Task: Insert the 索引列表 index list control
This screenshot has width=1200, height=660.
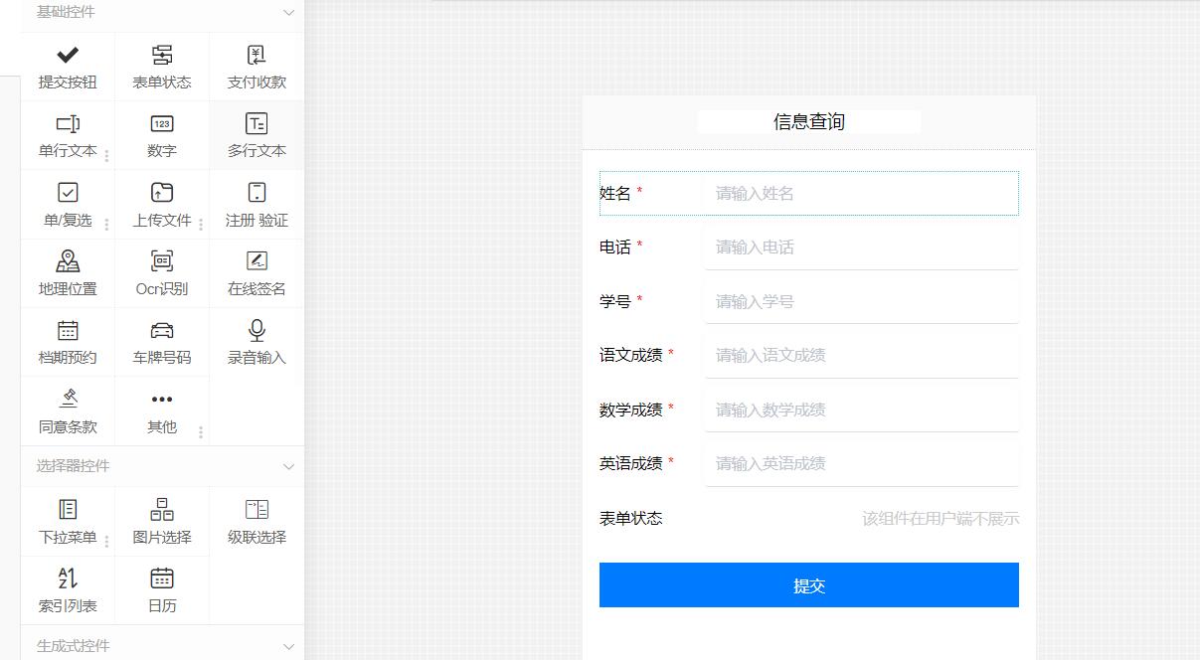Action: [x=68, y=590]
